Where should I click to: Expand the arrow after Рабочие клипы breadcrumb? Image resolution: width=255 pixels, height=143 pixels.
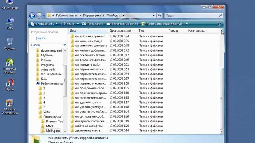tap(80, 15)
